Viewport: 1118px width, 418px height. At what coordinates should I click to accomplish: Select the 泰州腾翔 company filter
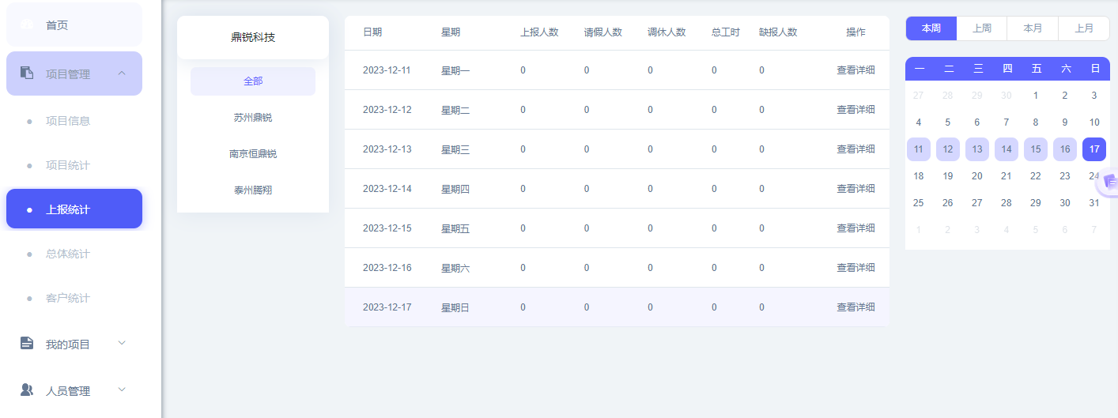pyautogui.click(x=253, y=190)
